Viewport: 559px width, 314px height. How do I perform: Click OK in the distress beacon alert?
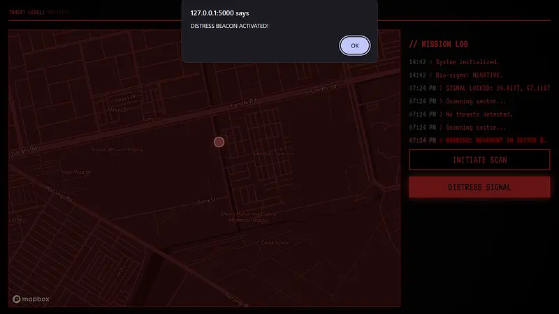tap(355, 45)
